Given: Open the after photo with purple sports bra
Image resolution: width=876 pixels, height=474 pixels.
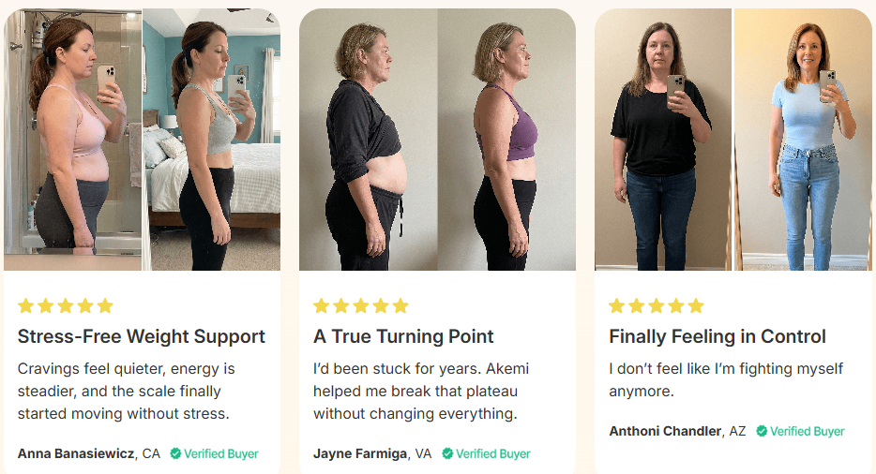Looking at the screenshot, I should 506,140.
